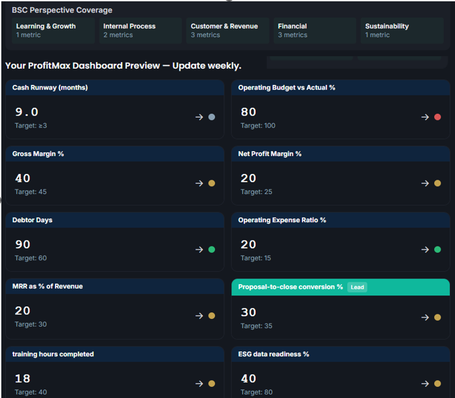Click the 'Target: 100' text

258,125
